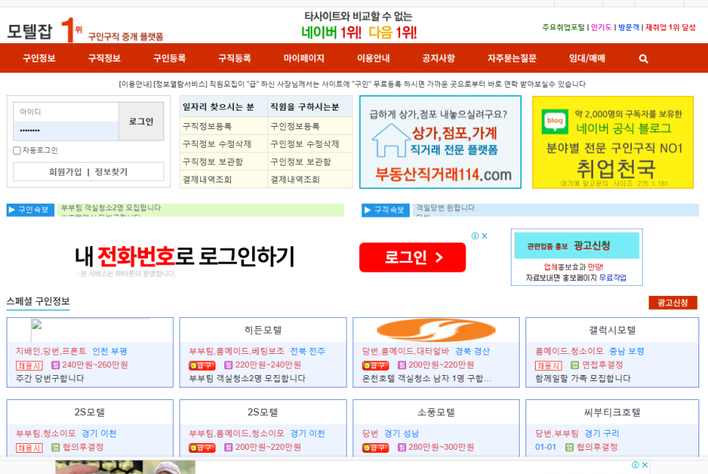
Task: Click '격일당번 원합니다' in 구직속보 ticker
Action: pos(445,207)
